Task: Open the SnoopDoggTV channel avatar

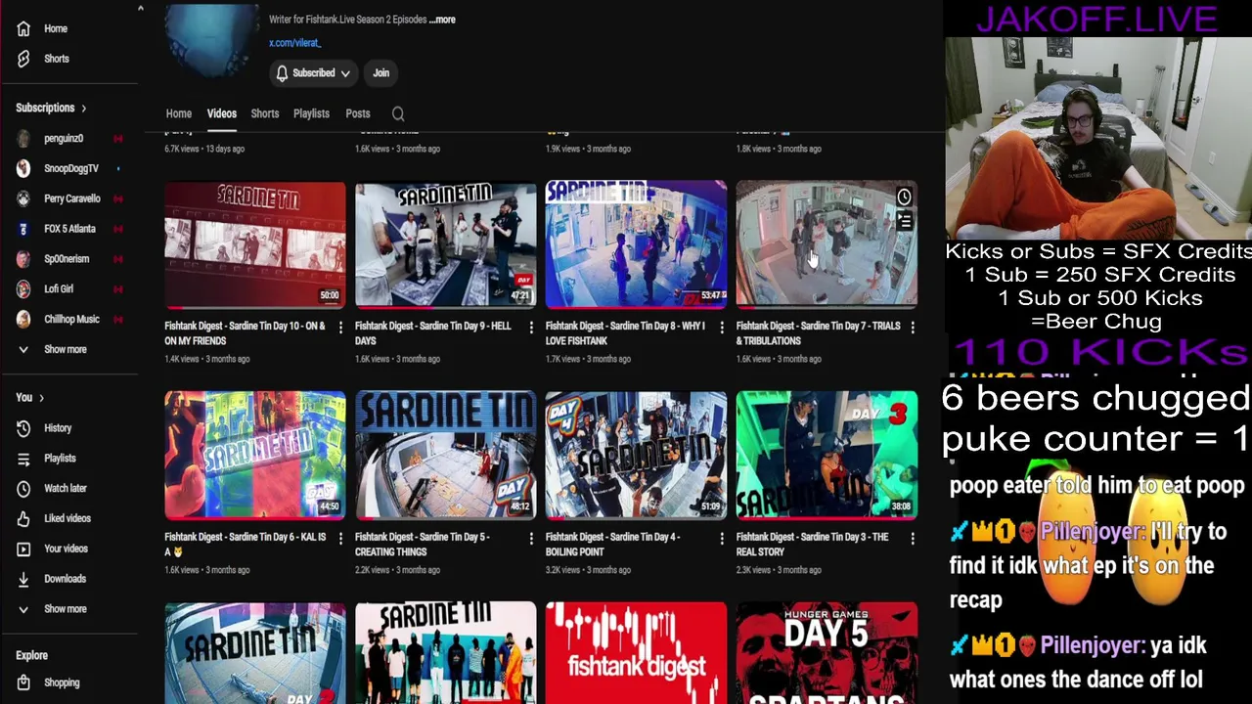Action: coord(23,168)
